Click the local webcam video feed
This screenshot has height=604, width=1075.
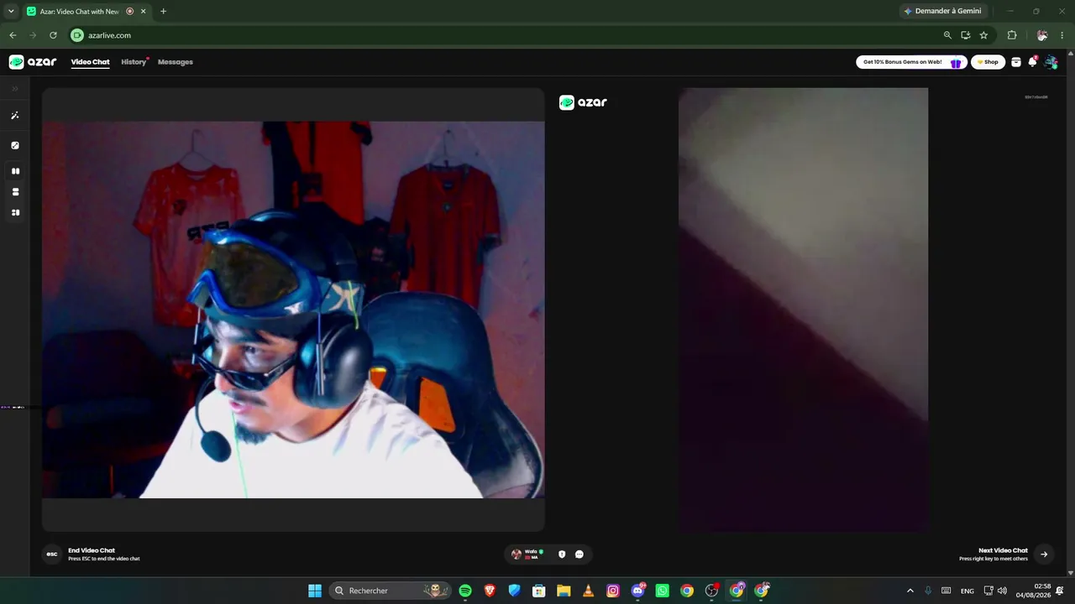click(293, 310)
